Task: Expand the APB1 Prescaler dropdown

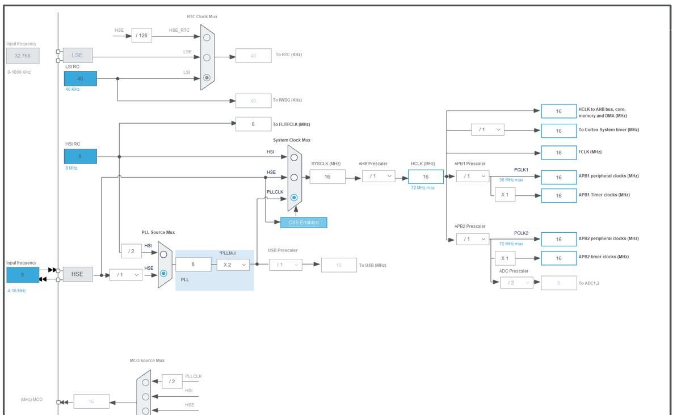Action: 472,177
